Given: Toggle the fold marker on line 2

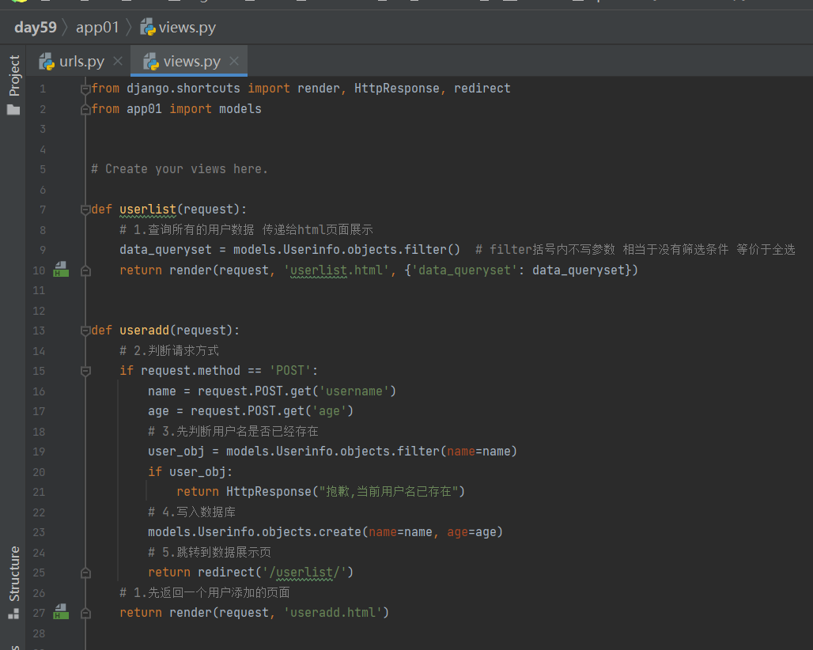Looking at the screenshot, I should click(85, 109).
